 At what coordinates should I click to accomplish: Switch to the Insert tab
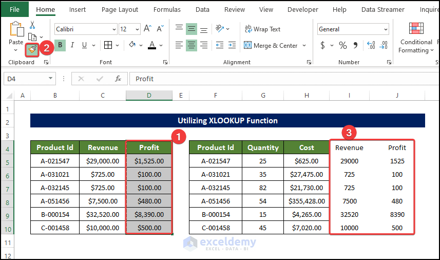click(x=78, y=10)
